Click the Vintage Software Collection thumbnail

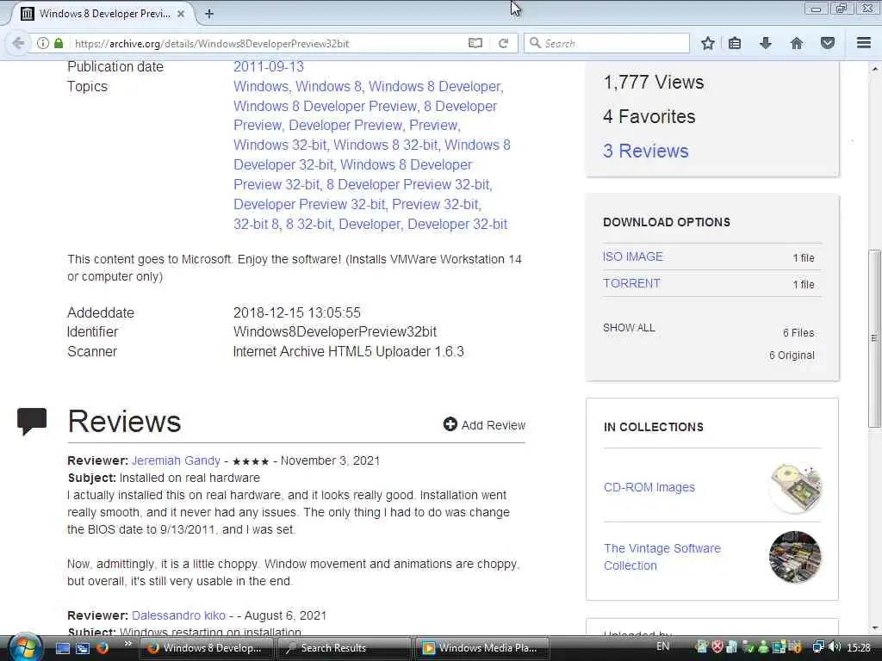point(795,557)
